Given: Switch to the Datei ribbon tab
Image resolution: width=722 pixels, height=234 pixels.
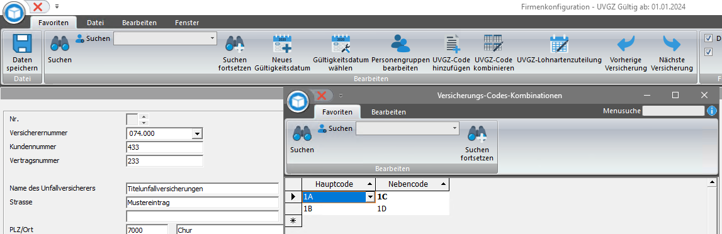Looking at the screenshot, I should pyautogui.click(x=95, y=22).
